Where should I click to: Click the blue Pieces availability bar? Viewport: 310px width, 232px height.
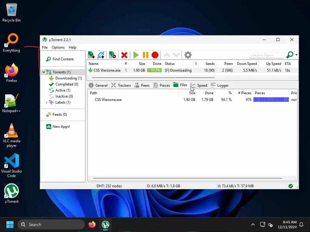click(x=271, y=100)
